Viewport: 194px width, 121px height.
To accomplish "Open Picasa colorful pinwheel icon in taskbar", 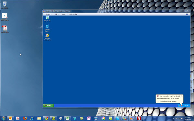I will 103,118.
